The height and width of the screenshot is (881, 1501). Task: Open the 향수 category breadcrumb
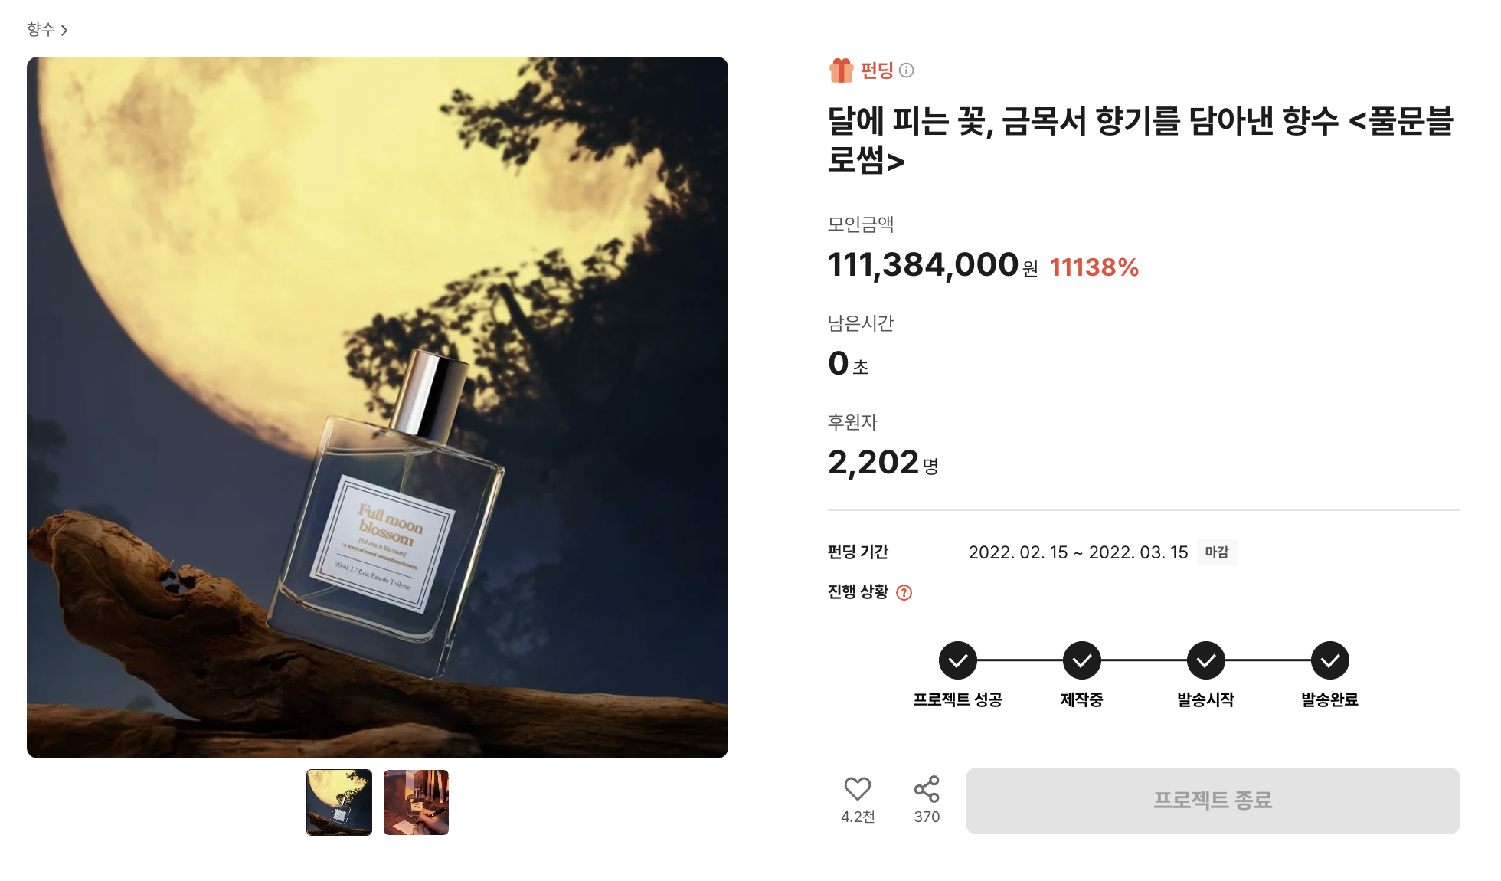tap(41, 29)
